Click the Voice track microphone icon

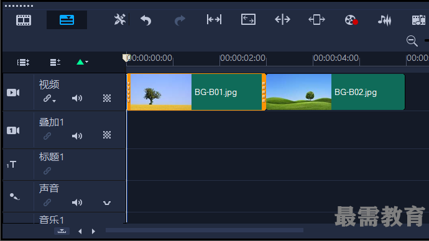14,196
